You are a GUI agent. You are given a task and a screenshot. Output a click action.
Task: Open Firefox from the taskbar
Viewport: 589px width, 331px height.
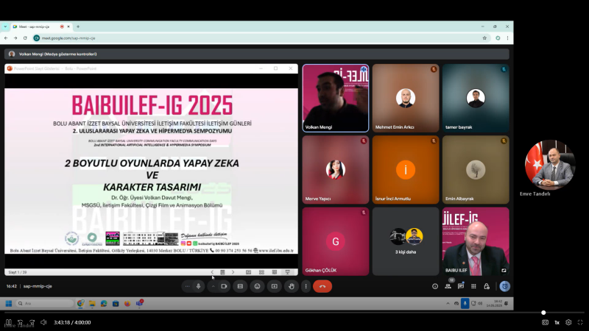click(127, 303)
